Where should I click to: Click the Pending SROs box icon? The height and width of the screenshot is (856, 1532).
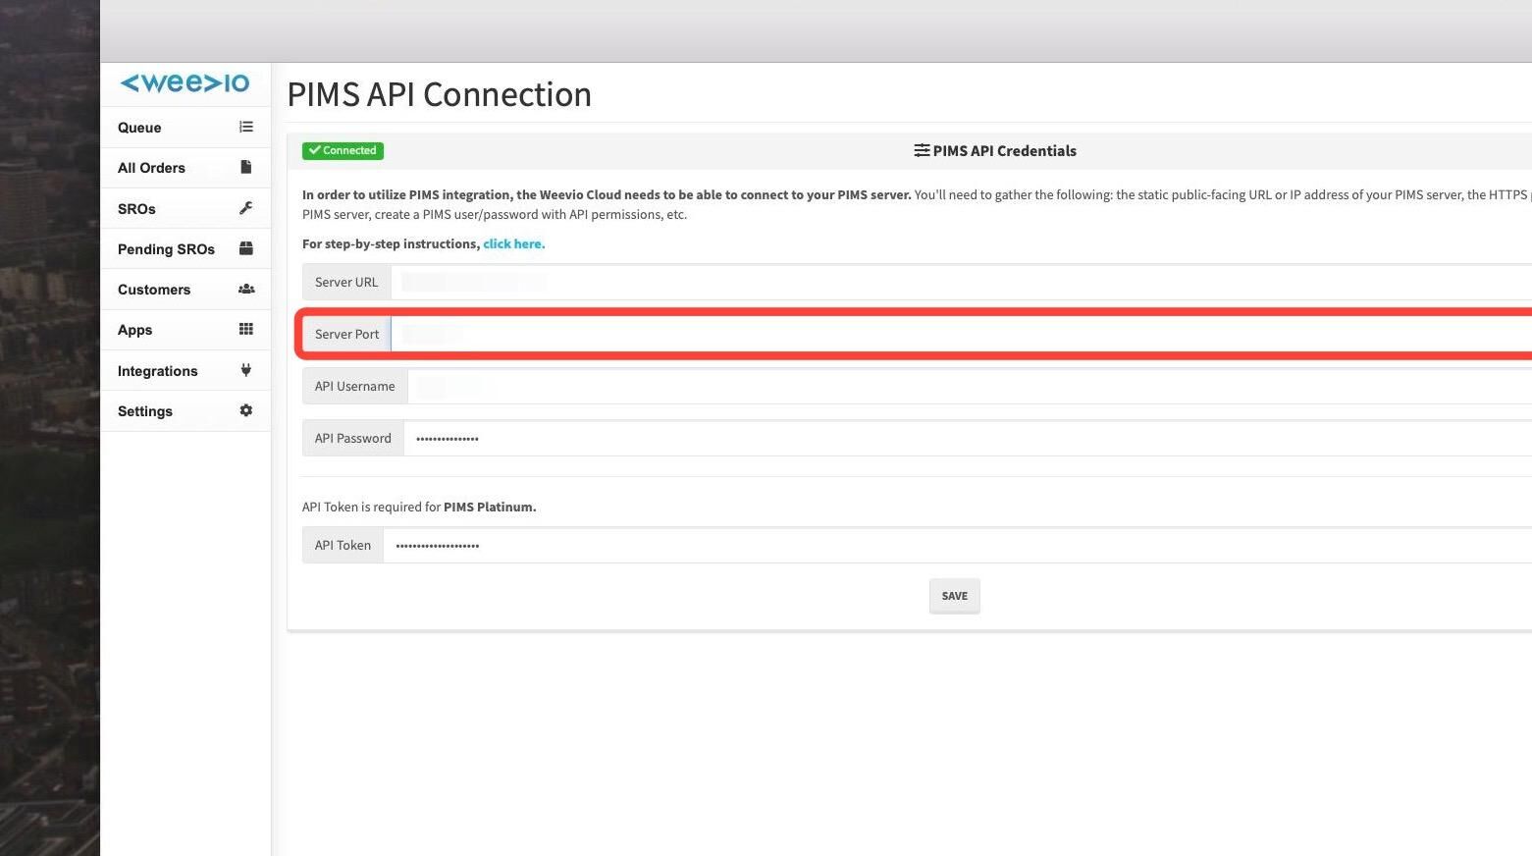pos(246,248)
